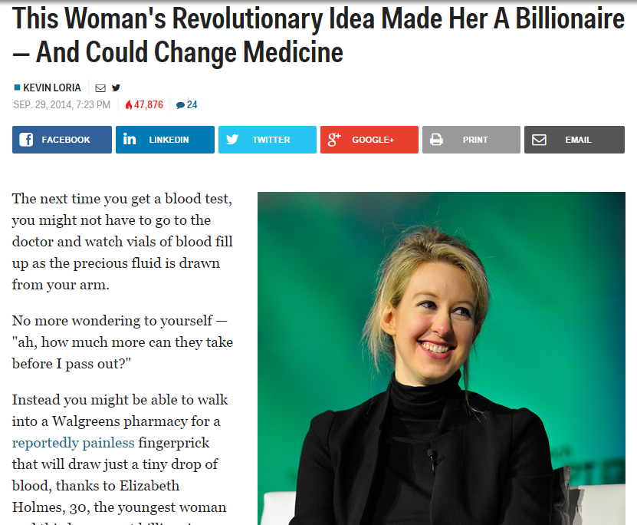Click the Google+ logo icon
The height and width of the screenshot is (525, 637).
point(334,139)
